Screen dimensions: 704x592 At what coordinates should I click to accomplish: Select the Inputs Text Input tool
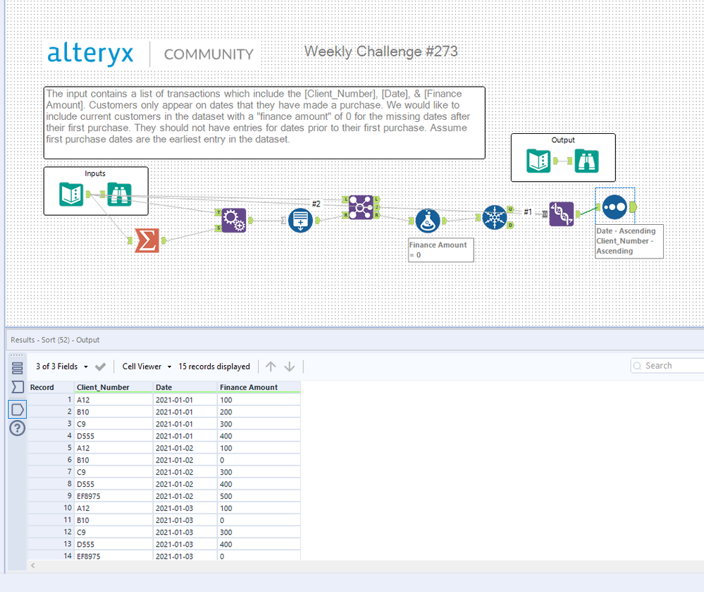coord(71,194)
